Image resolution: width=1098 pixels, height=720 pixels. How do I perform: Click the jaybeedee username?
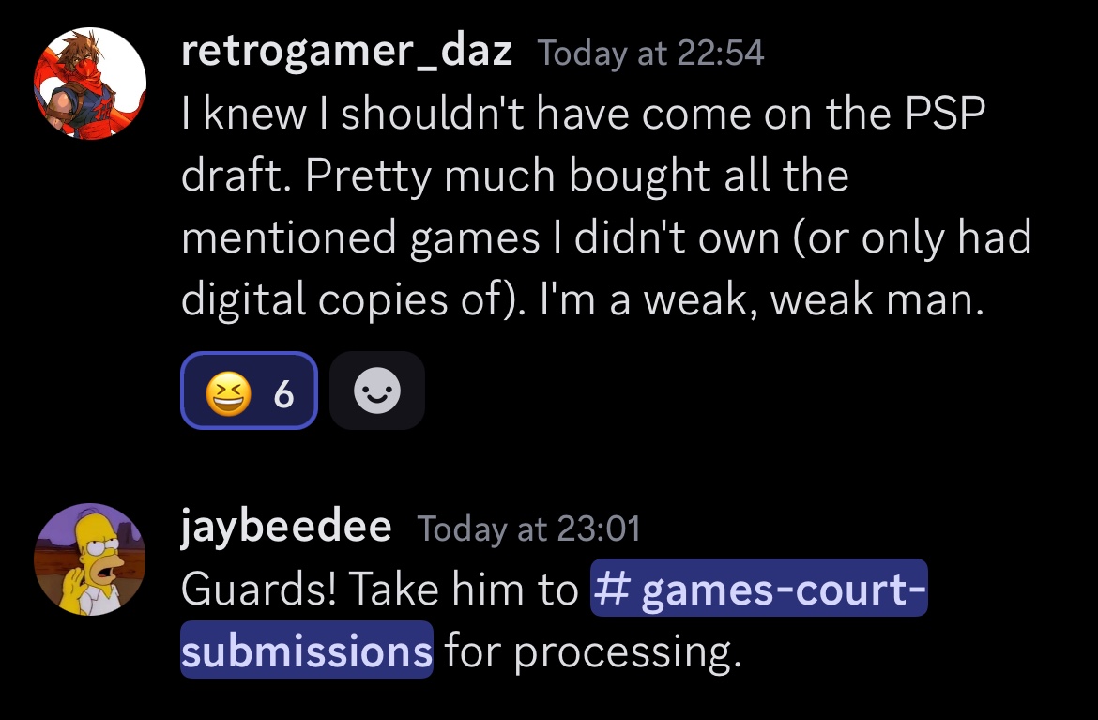[285, 527]
